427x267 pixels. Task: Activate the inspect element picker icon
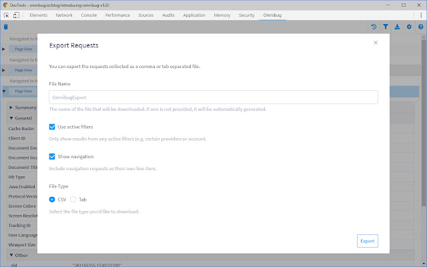coord(6,15)
